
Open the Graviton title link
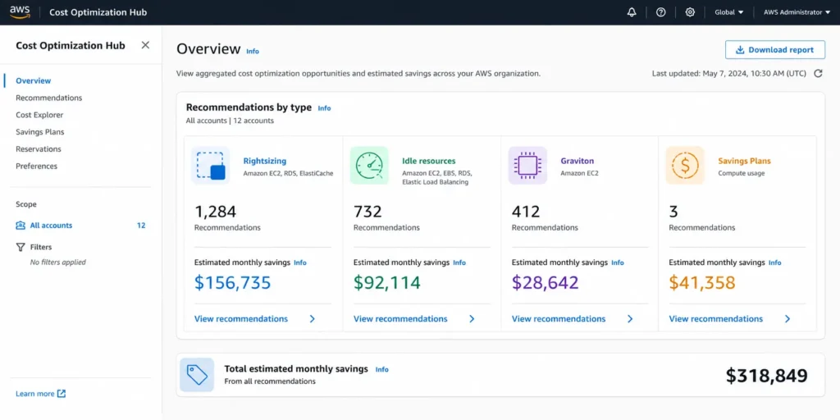[x=577, y=161]
